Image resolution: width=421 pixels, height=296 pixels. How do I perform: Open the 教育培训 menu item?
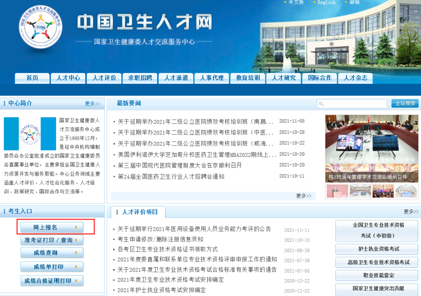[x=248, y=78]
